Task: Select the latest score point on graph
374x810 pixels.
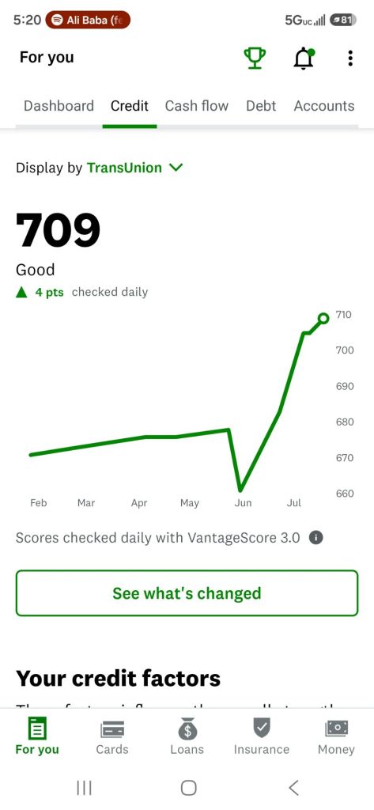Action: [323, 318]
